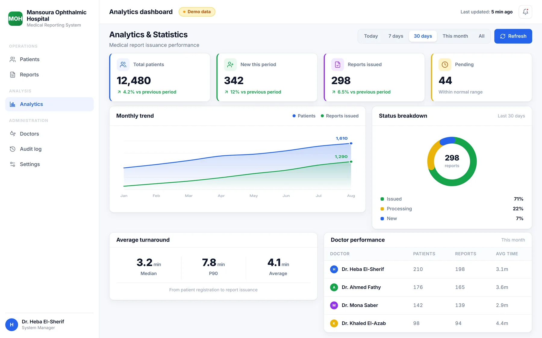Viewport: 542px width, 338px height.
Task: Click Dr. Khaled El-Azab's yellow avatar
Action: (x=334, y=324)
